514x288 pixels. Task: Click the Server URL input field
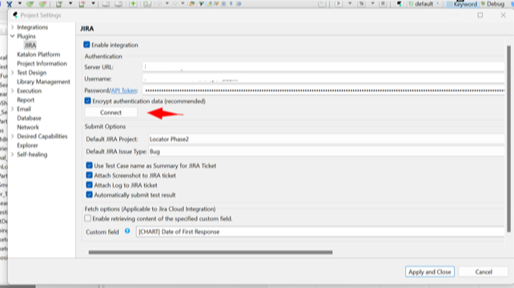click(x=323, y=67)
